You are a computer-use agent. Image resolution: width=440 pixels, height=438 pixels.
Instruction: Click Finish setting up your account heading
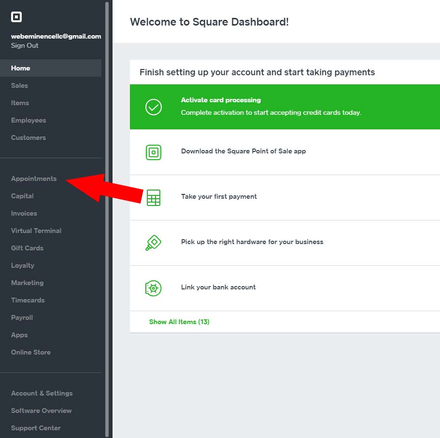(257, 72)
